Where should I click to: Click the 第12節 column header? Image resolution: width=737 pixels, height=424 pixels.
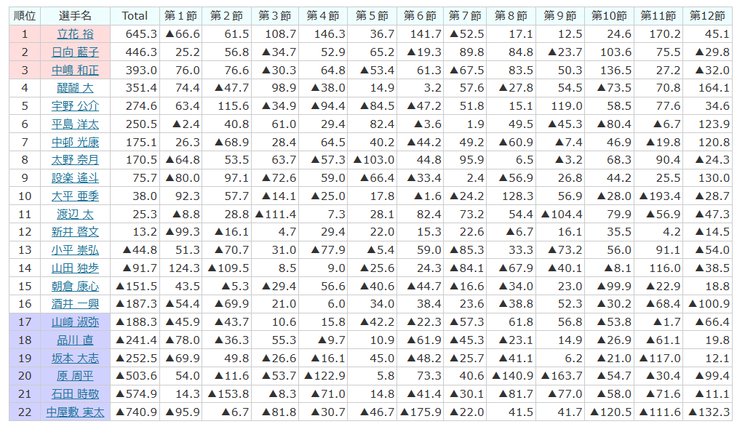click(707, 16)
